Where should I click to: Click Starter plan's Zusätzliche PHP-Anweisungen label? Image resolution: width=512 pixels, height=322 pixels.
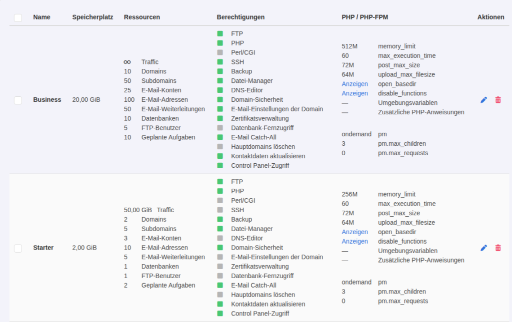pos(421,260)
